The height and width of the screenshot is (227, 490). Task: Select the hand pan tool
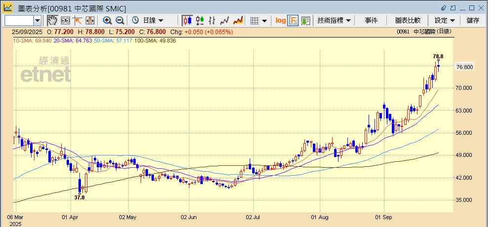tap(52, 21)
